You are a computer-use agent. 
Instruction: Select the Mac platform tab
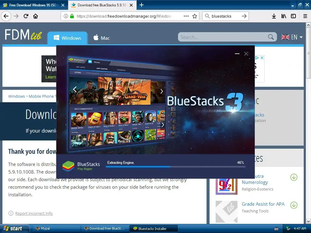point(101,38)
